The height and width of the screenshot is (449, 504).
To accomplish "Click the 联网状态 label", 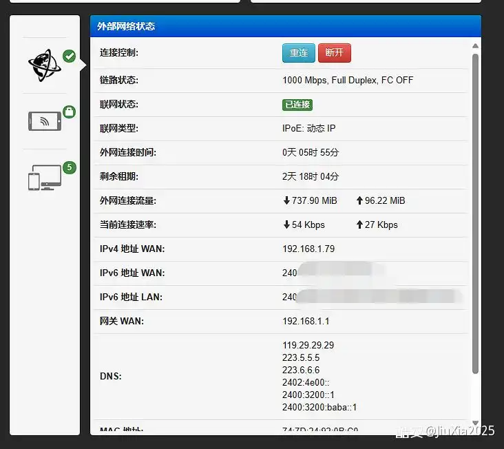I will coord(119,104).
